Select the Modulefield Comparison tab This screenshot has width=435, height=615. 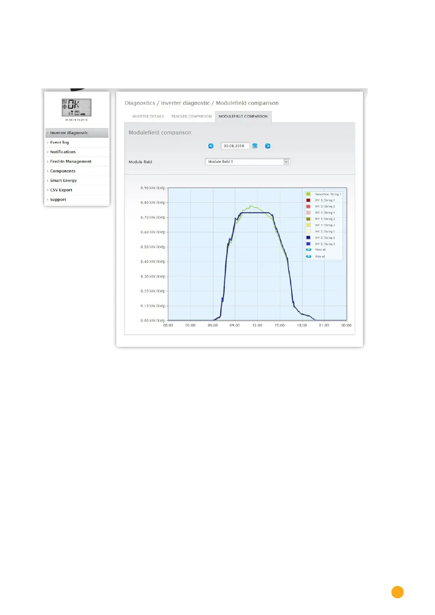pos(243,116)
